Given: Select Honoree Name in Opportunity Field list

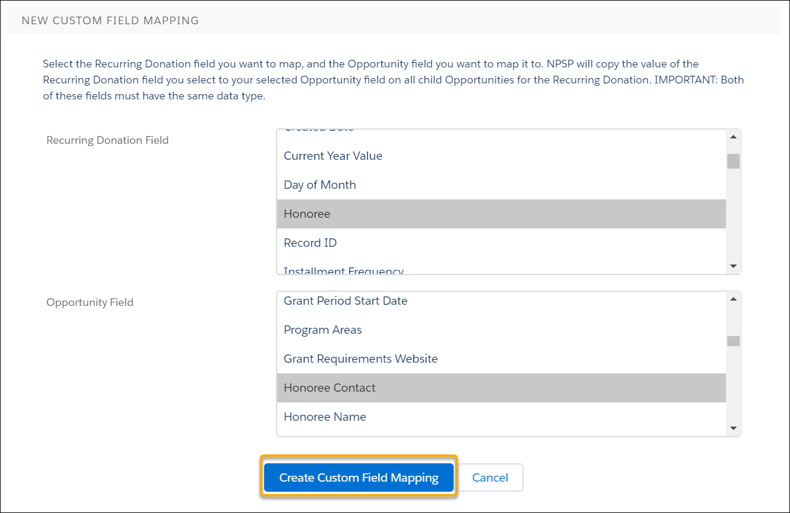Looking at the screenshot, I should tap(325, 417).
